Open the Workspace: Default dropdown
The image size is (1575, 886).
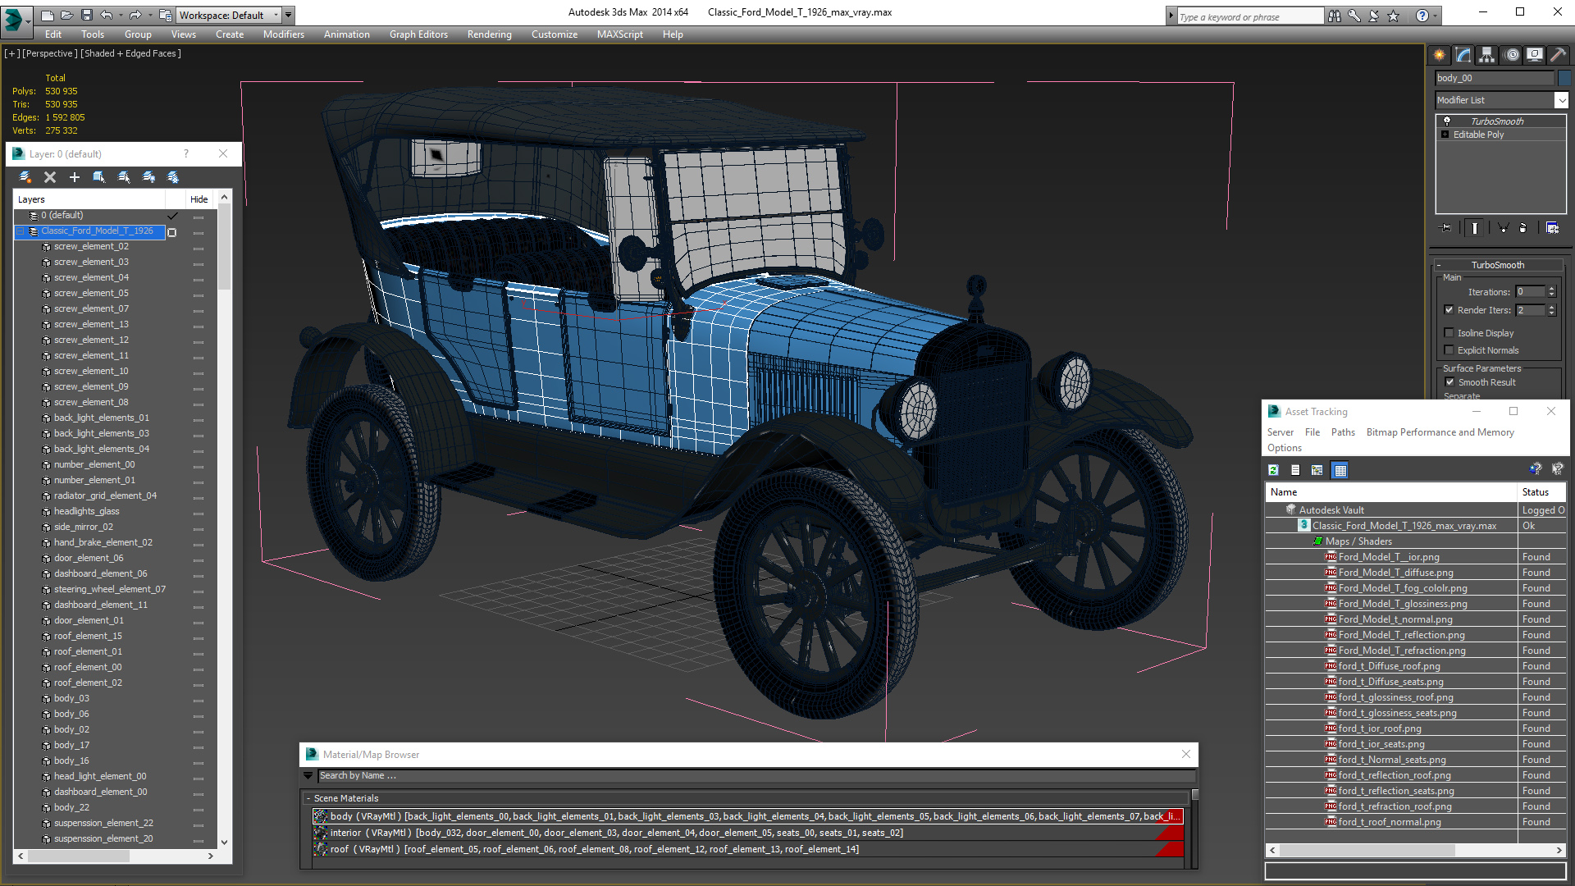(x=229, y=15)
